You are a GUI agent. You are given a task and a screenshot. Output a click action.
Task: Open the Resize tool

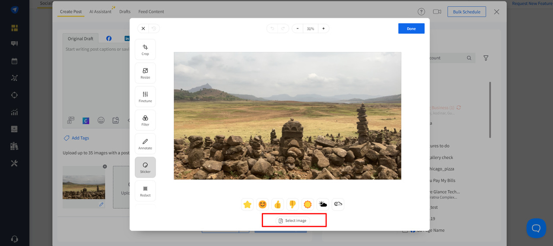[x=145, y=73]
